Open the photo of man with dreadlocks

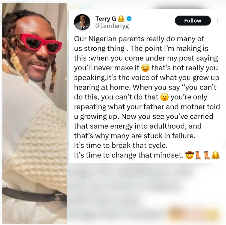point(34,113)
